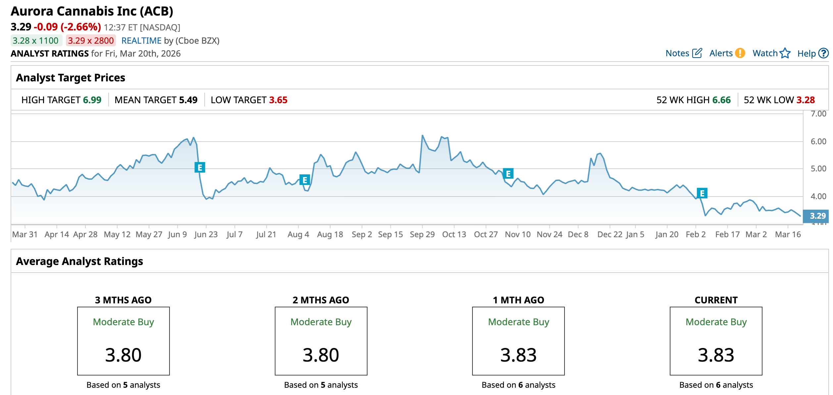
Task: Click the green bid 3.28 x 1100 badge
Action: coord(36,41)
